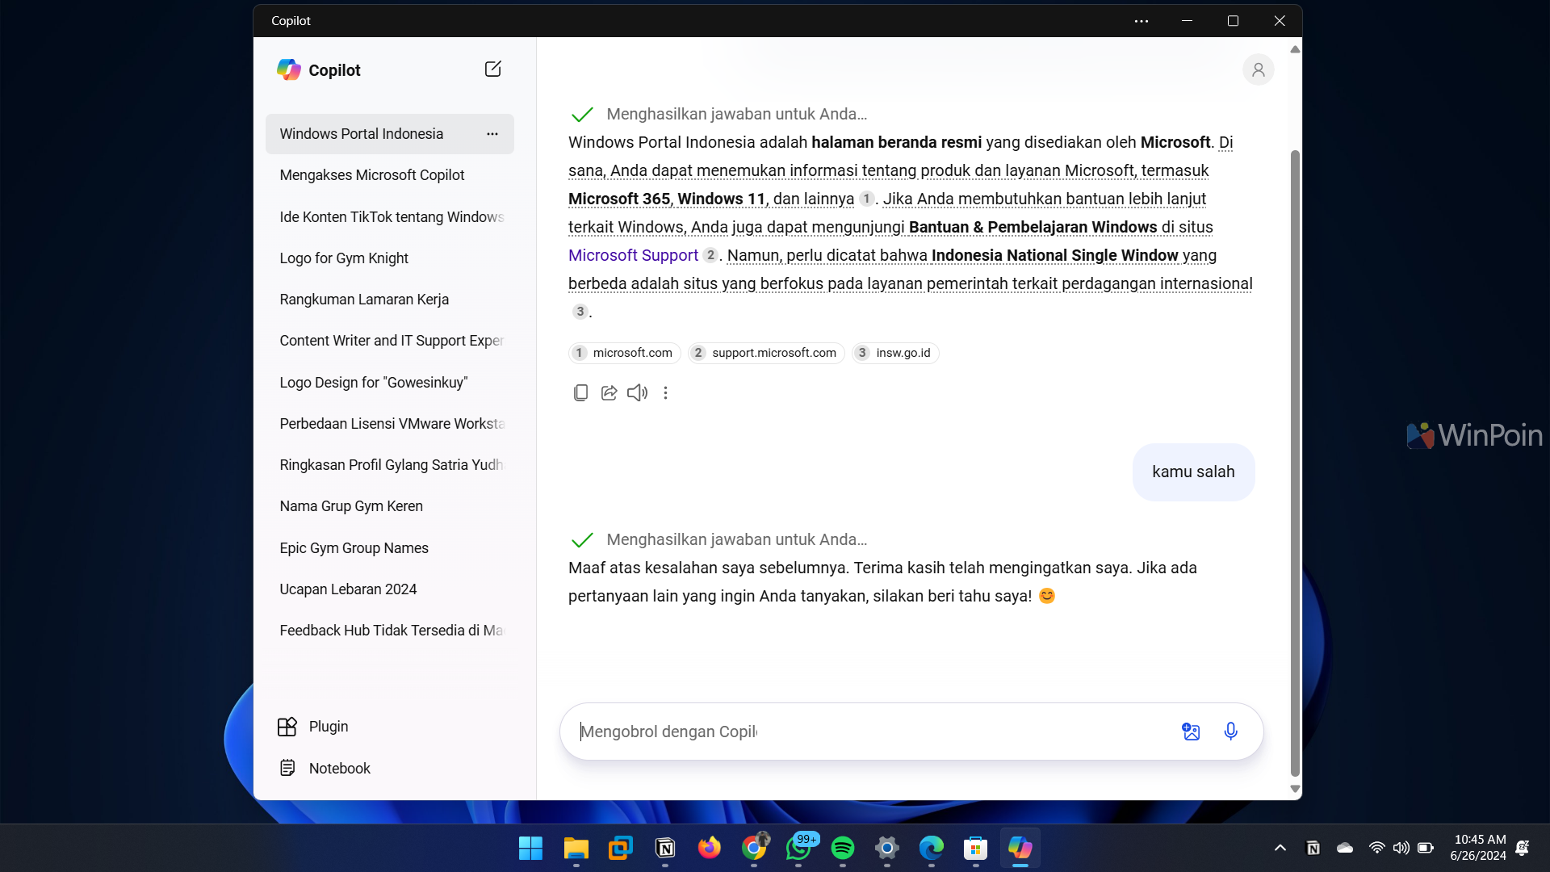Open Notion from the taskbar
The width and height of the screenshot is (1550, 872).
(665, 849)
